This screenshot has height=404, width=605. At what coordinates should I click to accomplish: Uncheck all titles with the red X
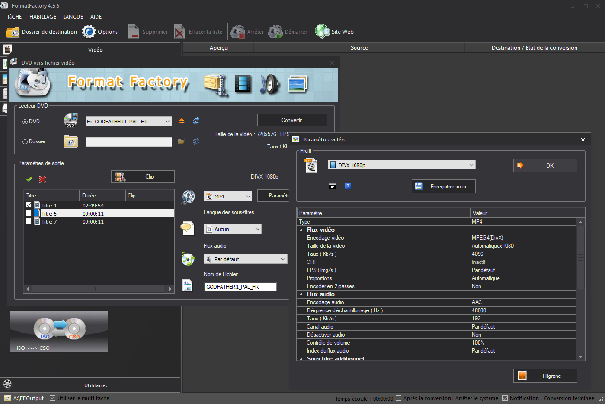(x=42, y=179)
